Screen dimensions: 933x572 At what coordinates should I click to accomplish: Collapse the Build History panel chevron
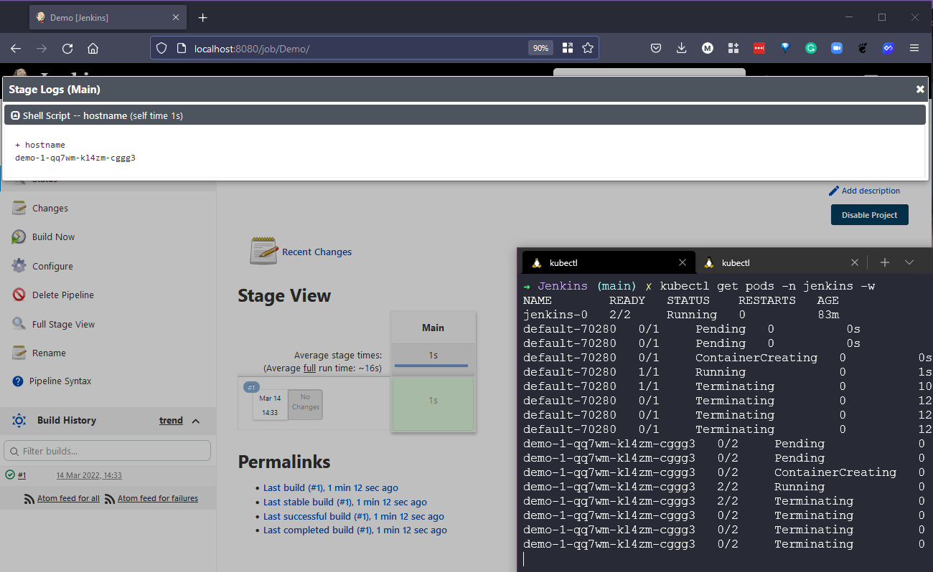pyautogui.click(x=196, y=421)
